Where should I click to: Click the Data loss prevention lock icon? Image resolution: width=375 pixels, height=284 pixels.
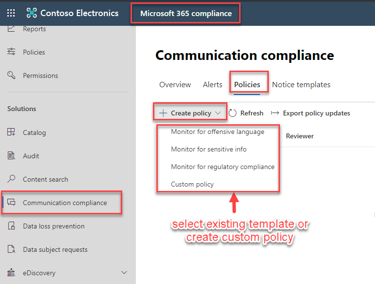[x=11, y=226]
